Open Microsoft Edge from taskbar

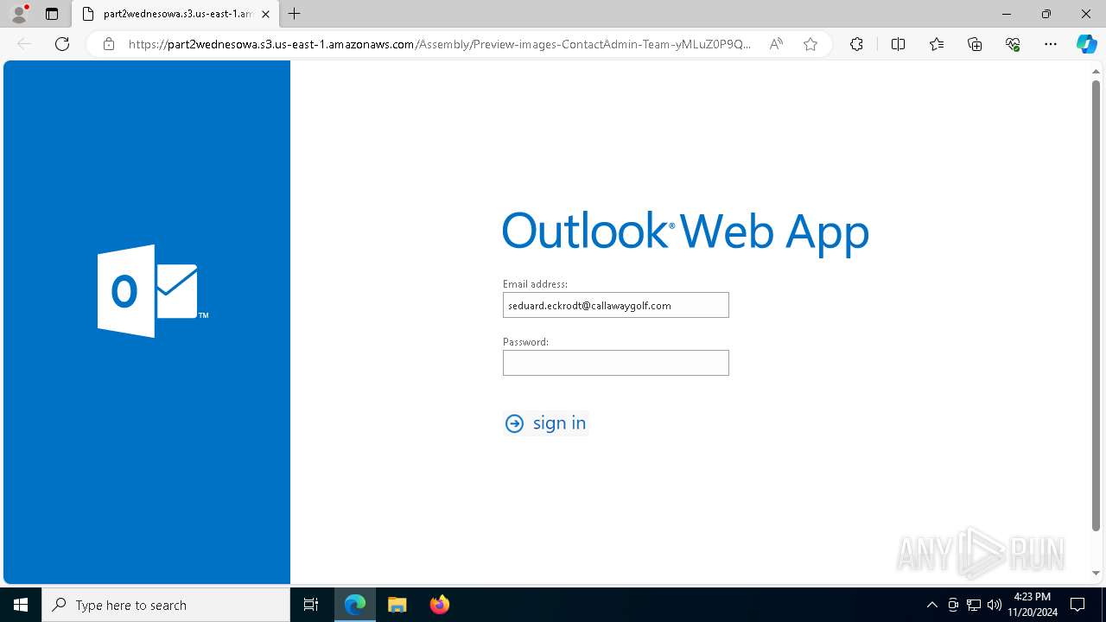(x=355, y=605)
